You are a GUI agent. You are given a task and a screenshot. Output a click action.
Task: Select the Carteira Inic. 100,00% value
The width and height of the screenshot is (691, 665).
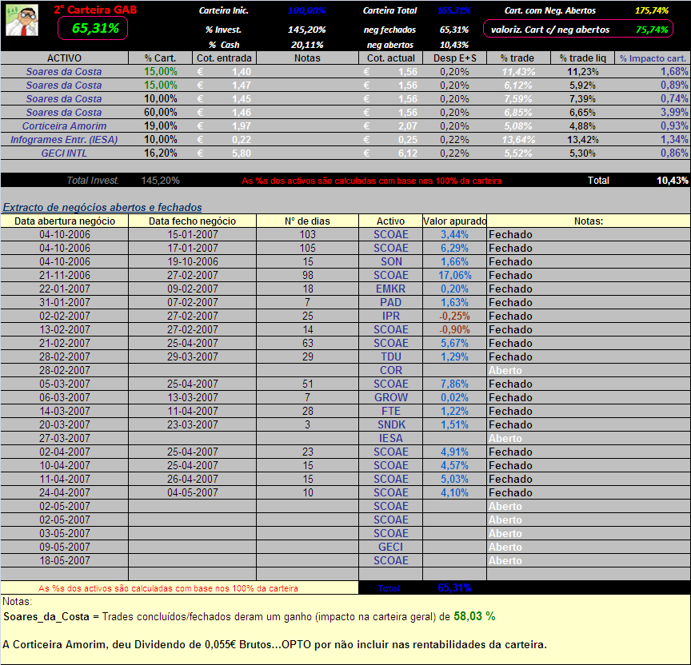tap(306, 10)
